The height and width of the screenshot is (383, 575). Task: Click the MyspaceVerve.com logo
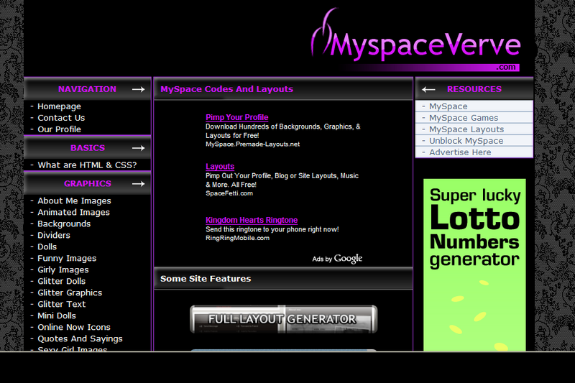416,40
